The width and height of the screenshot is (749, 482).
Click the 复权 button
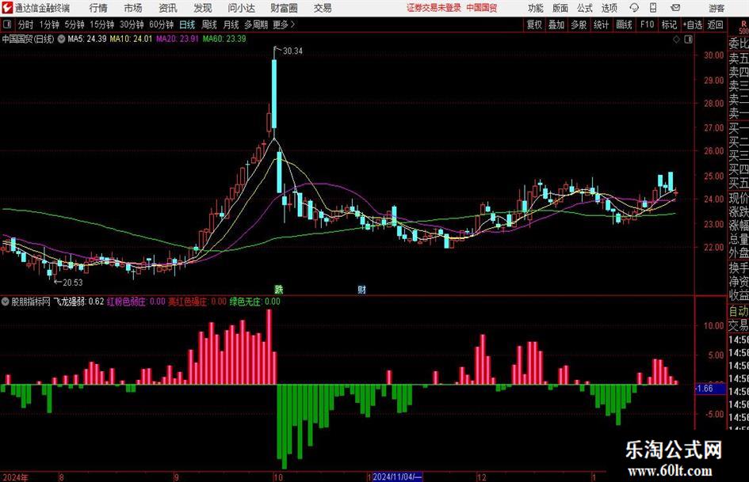pyautogui.click(x=534, y=25)
